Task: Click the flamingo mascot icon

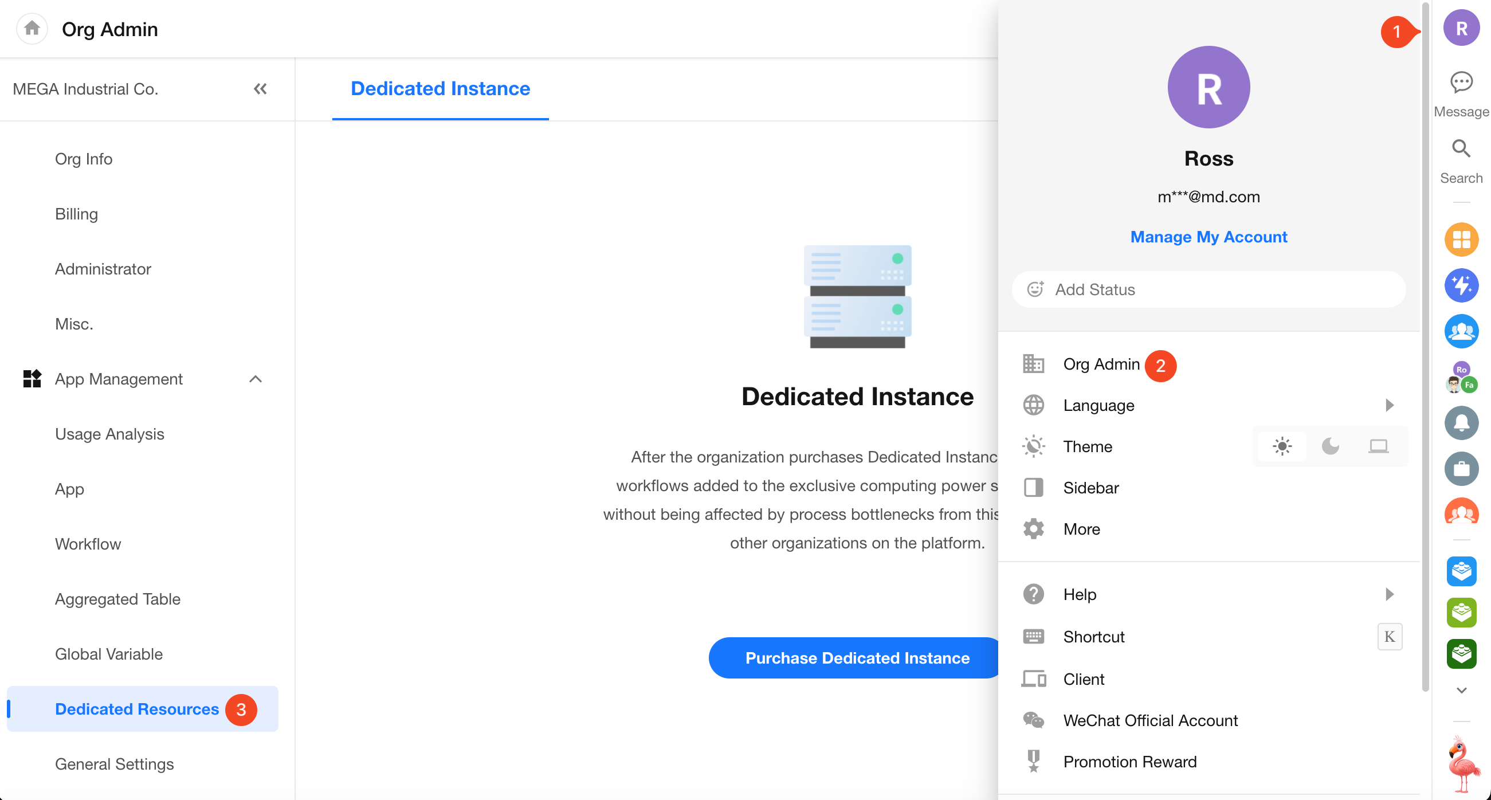Action: tap(1463, 764)
